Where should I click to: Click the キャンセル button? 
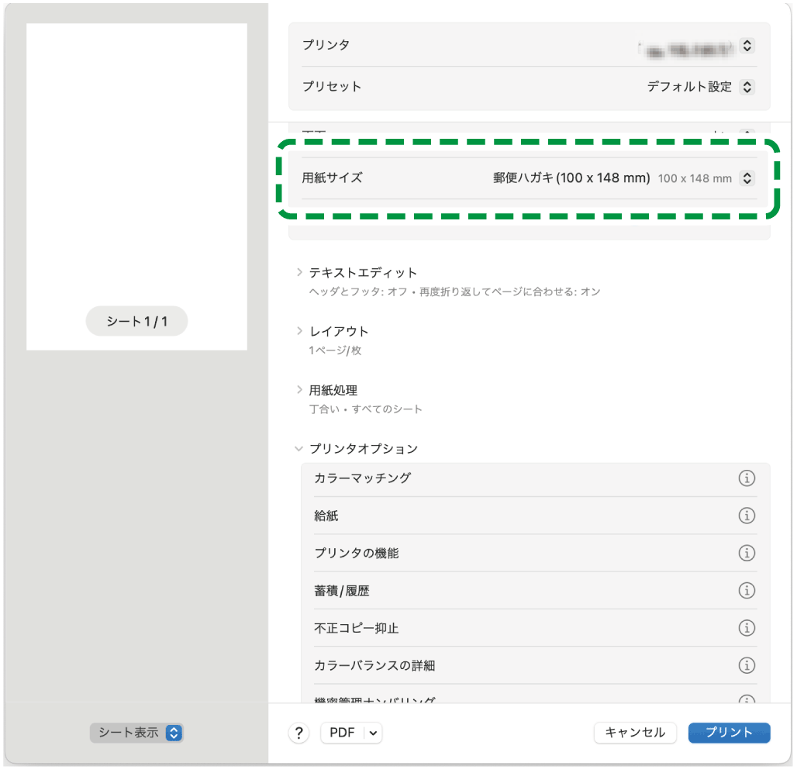[634, 732]
